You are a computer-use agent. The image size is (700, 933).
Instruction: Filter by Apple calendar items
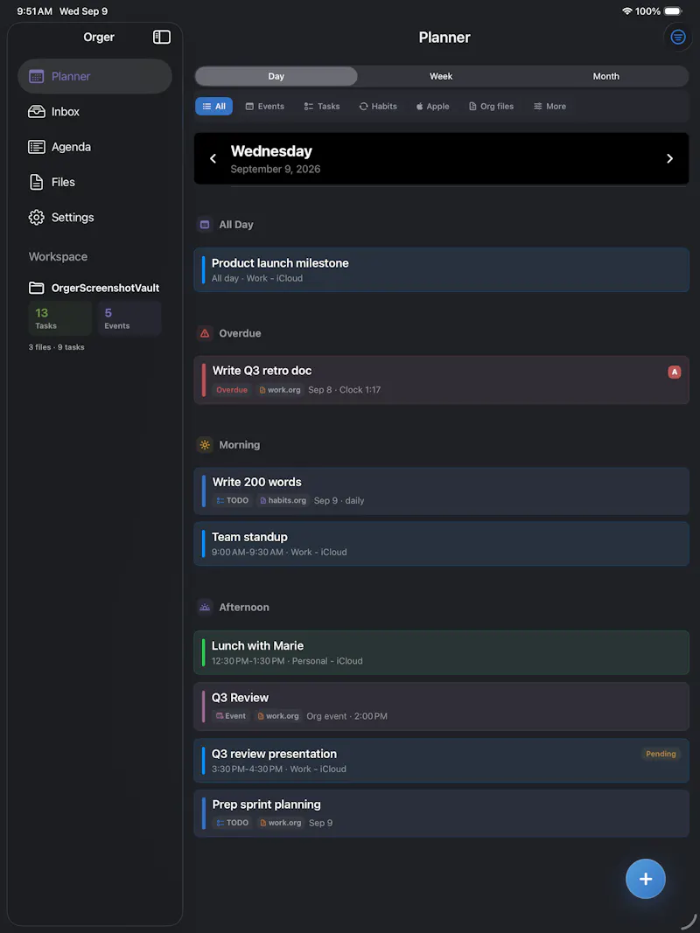click(x=433, y=106)
